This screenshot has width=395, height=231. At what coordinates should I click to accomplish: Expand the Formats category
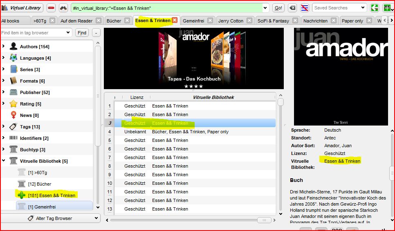point(4,81)
